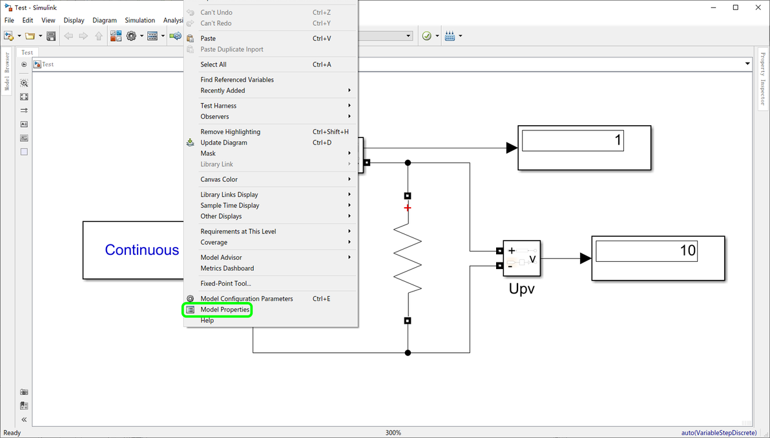This screenshot has height=438, width=770.
Task: Toggle hide/show Explorer Bar arrow icon
Action: click(24, 65)
